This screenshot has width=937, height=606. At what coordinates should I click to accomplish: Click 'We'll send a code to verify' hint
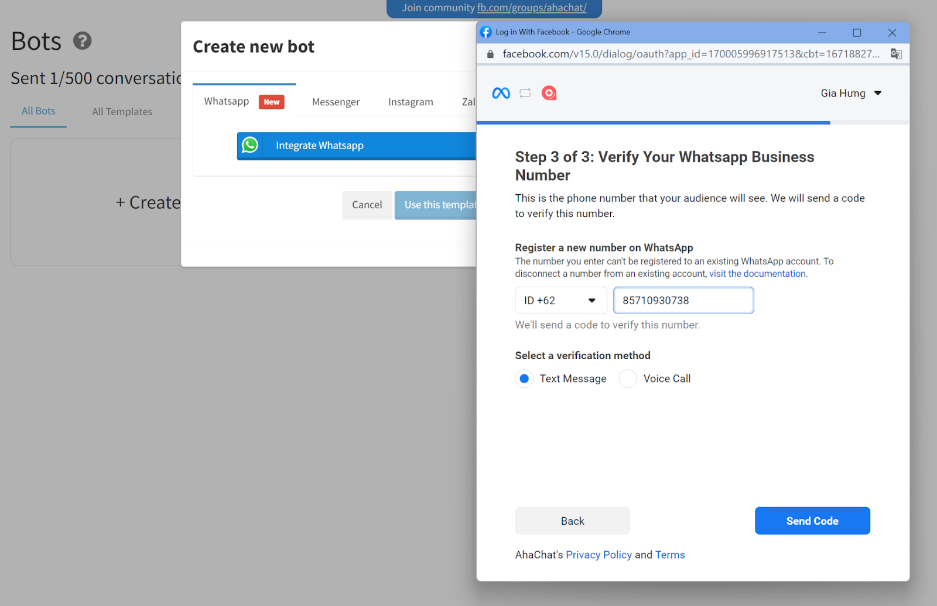click(607, 325)
